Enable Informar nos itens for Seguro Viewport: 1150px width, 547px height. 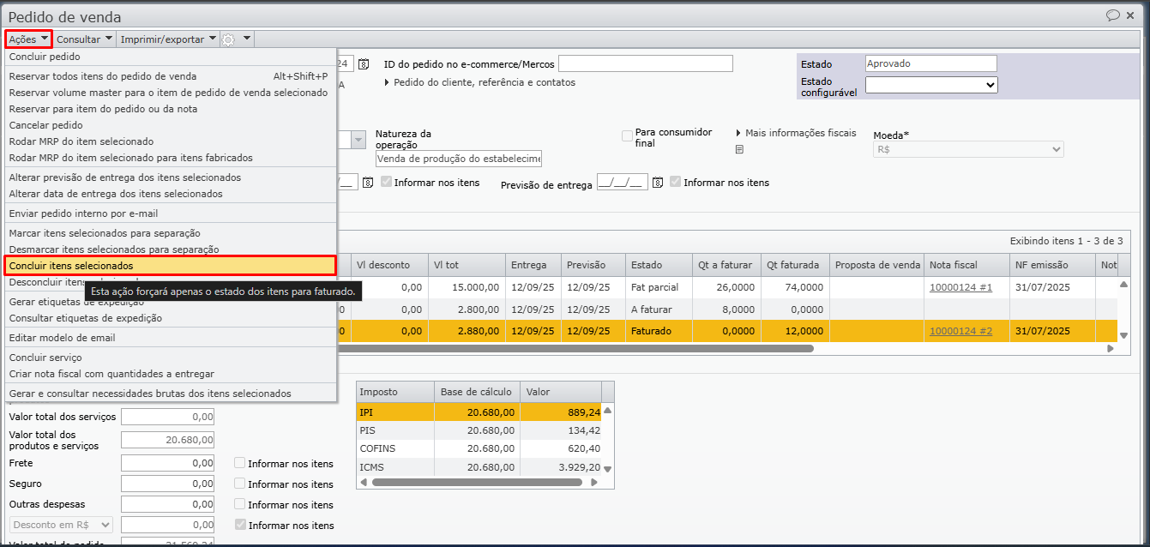[x=240, y=484]
